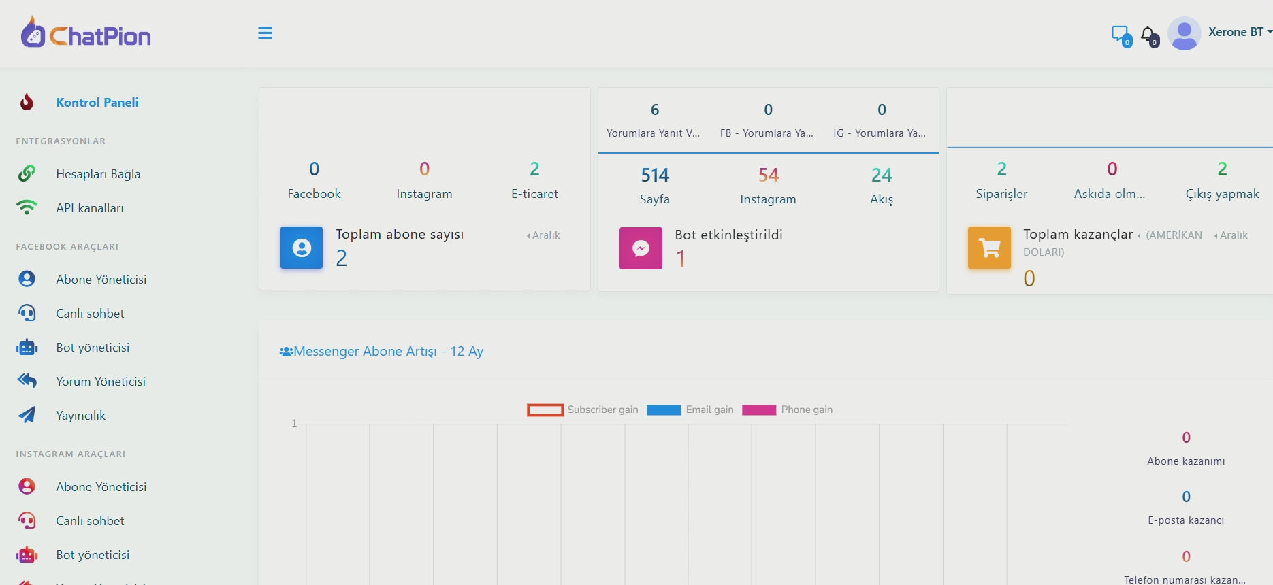Go to API kanalları
1273x585 pixels.
(x=90, y=208)
